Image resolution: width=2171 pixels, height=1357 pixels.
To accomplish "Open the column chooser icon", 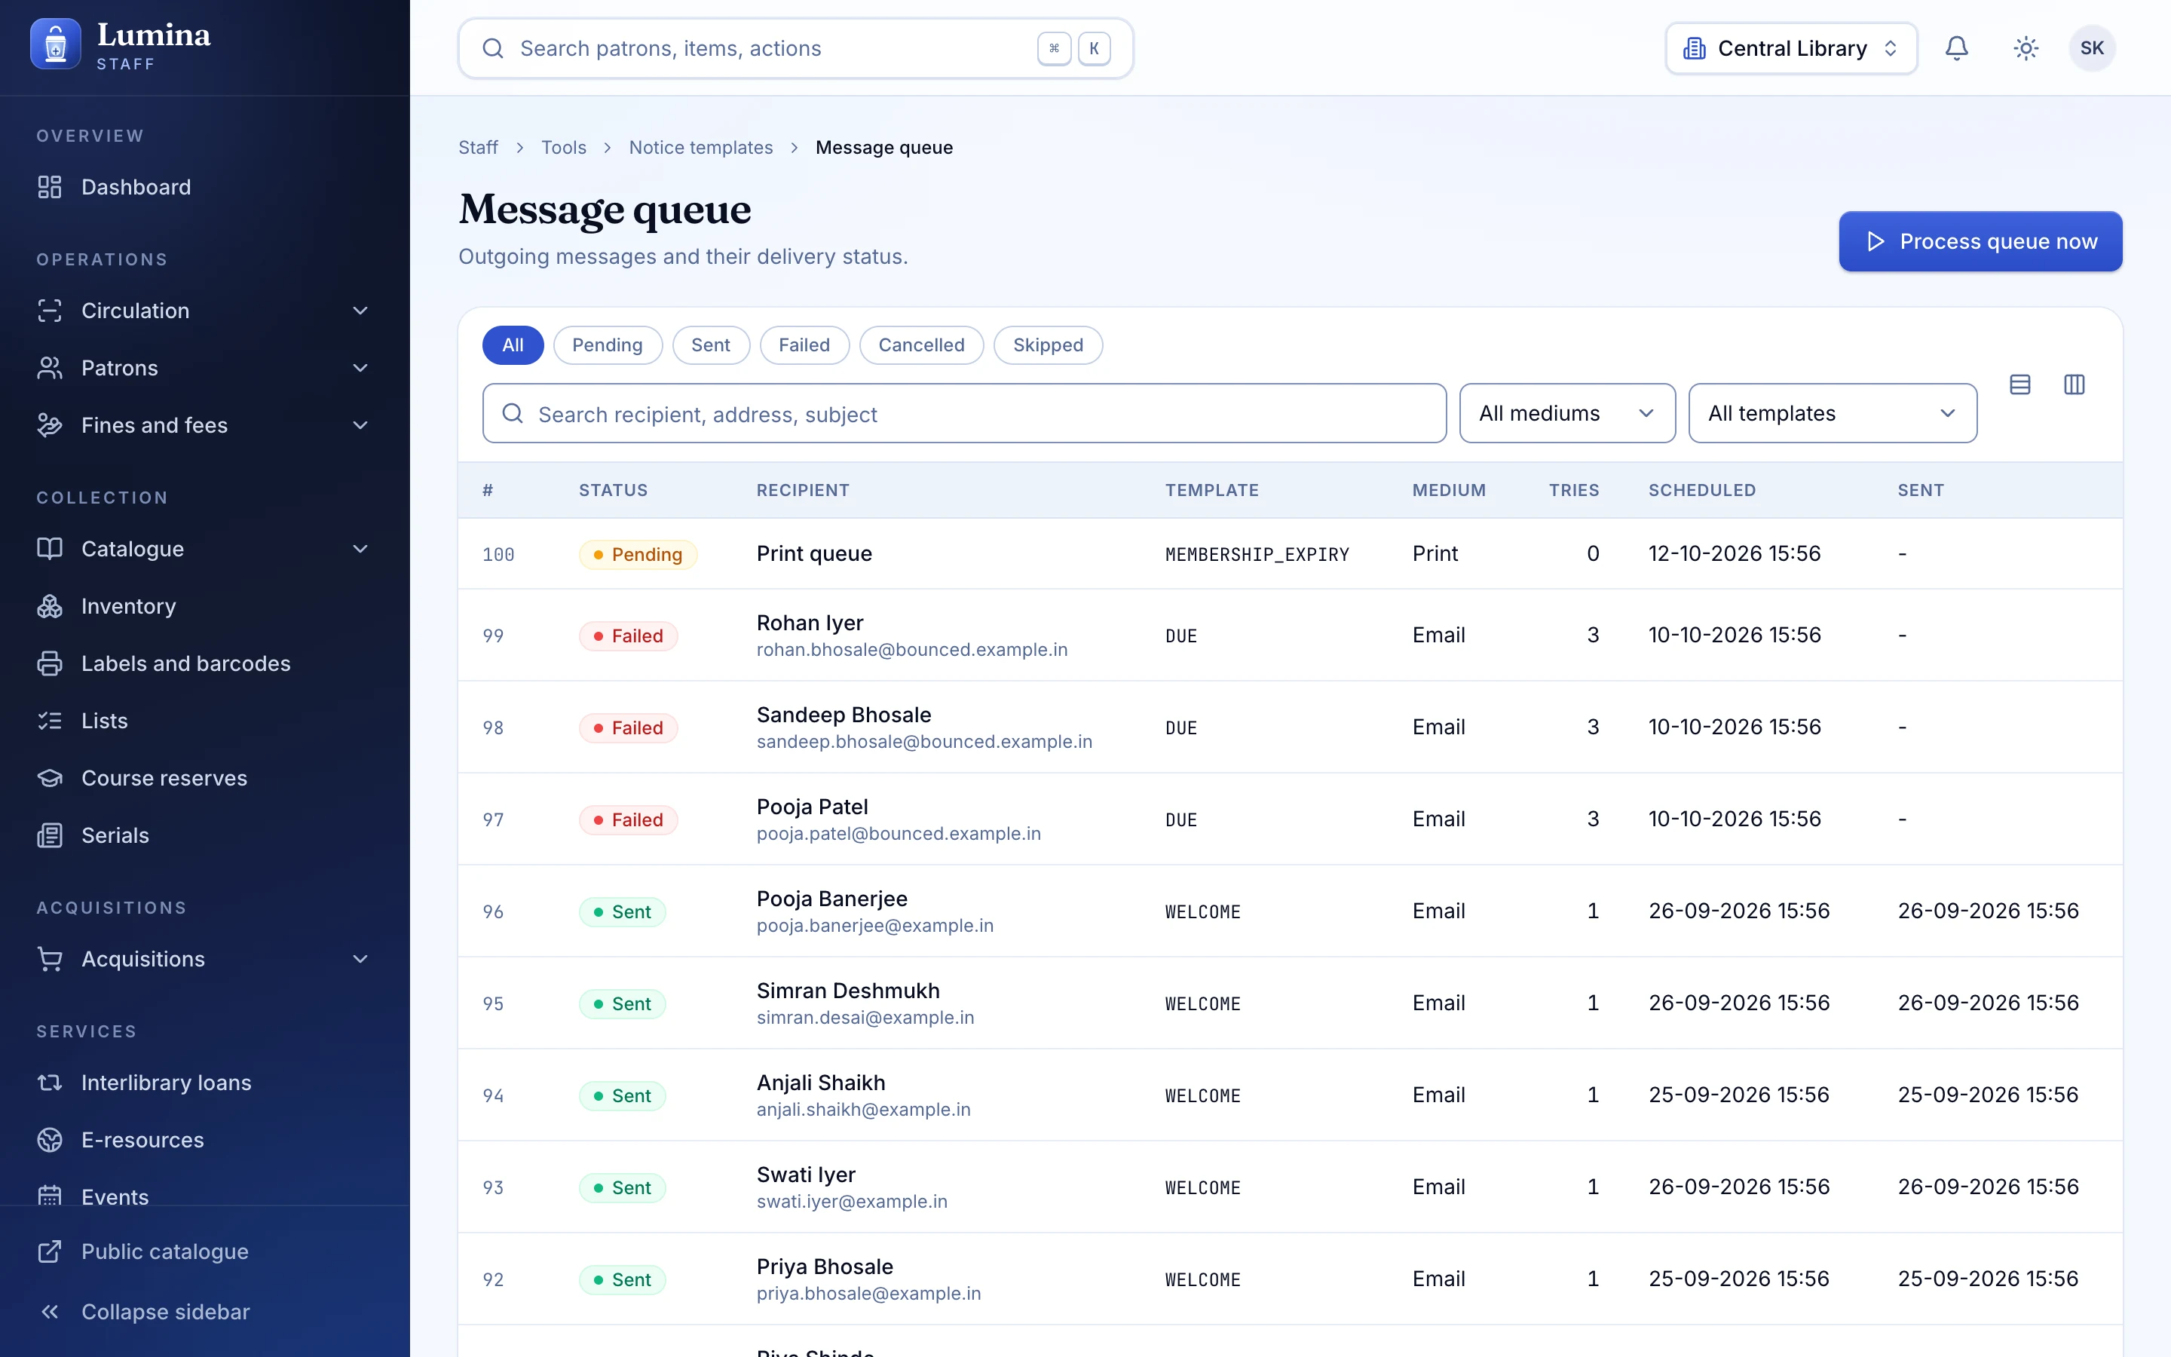I will coord(2074,384).
